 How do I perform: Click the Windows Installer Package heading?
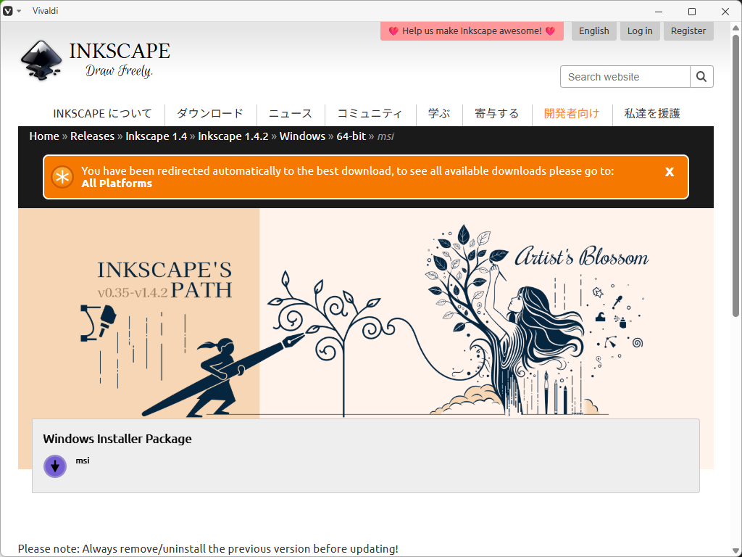point(117,439)
